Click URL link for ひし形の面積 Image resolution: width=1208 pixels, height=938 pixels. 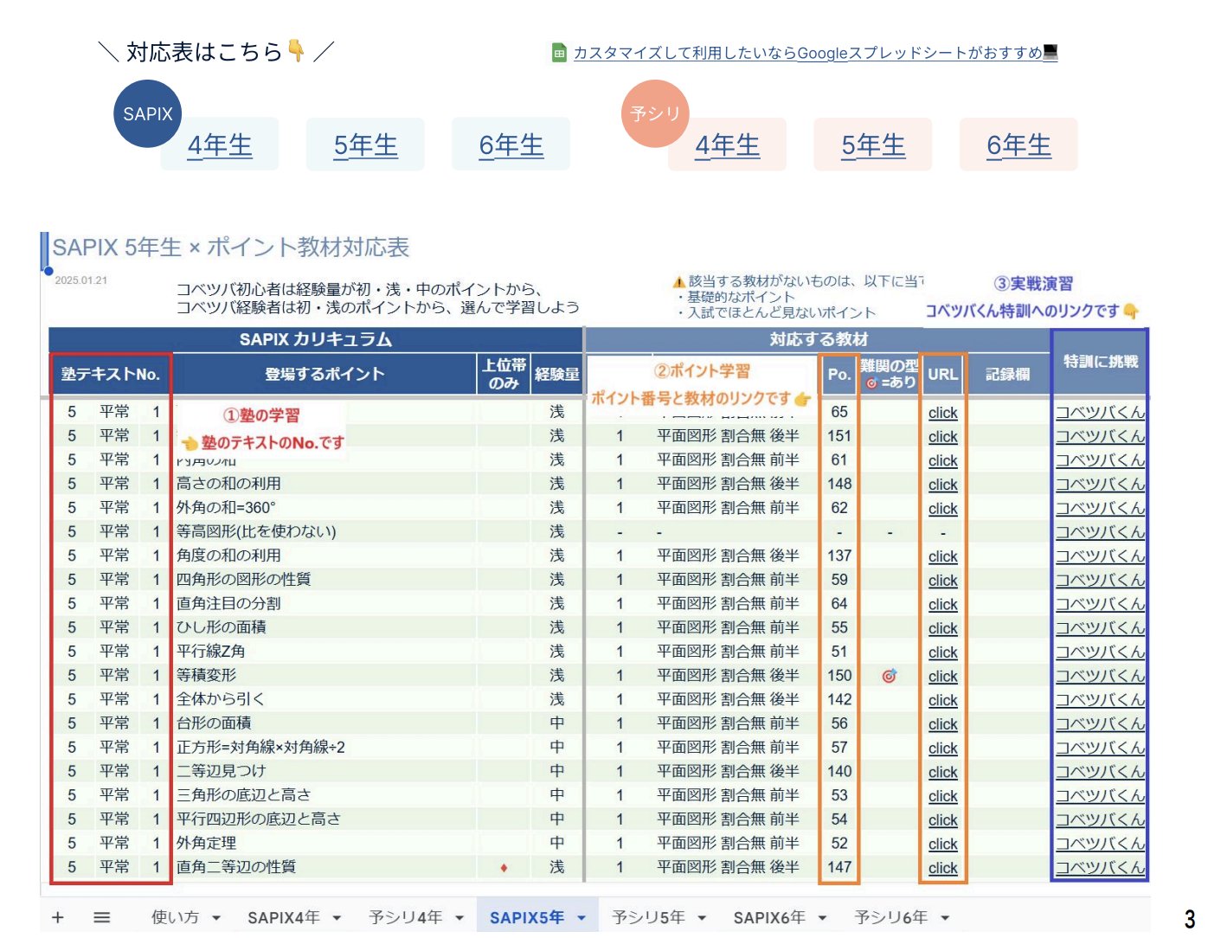[942, 628]
